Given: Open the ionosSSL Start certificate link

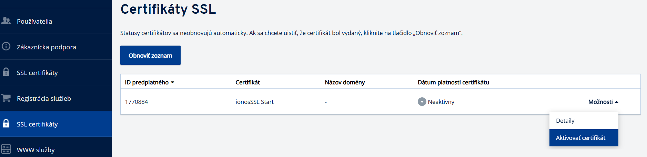Looking at the screenshot, I should click(254, 102).
